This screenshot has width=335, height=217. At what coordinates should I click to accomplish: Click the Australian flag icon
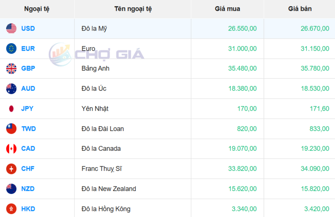tap(11, 88)
